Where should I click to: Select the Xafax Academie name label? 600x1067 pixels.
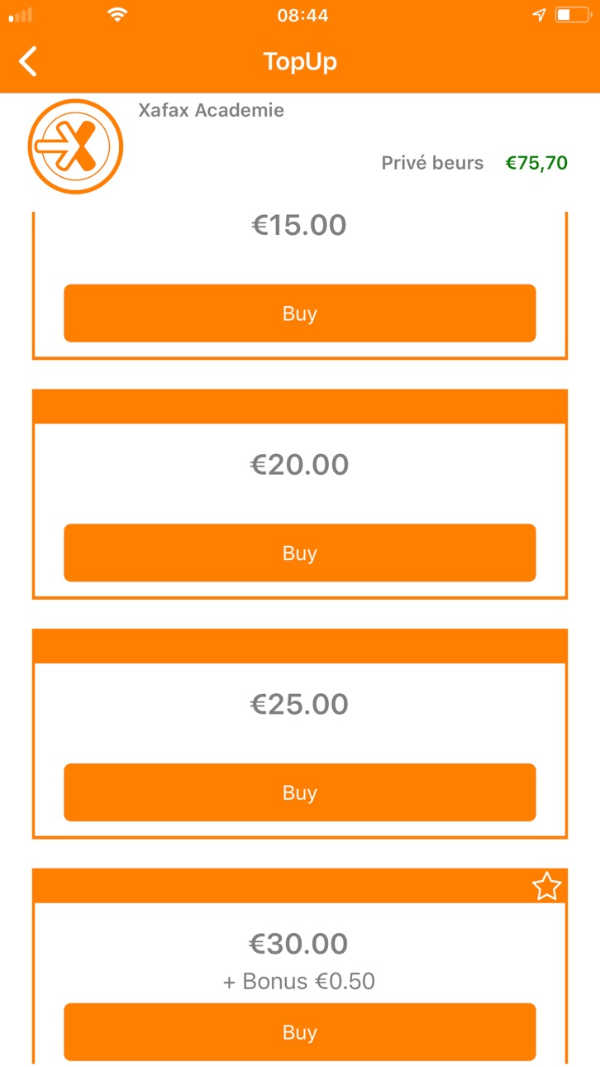tap(211, 110)
